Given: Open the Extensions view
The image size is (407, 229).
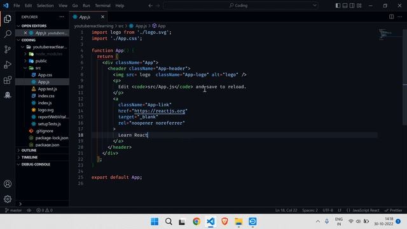Looking at the screenshot, I should (x=8, y=80).
